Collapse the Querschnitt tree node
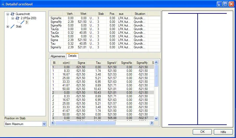Viewport: 236px width, 138px height. coord(8,14)
